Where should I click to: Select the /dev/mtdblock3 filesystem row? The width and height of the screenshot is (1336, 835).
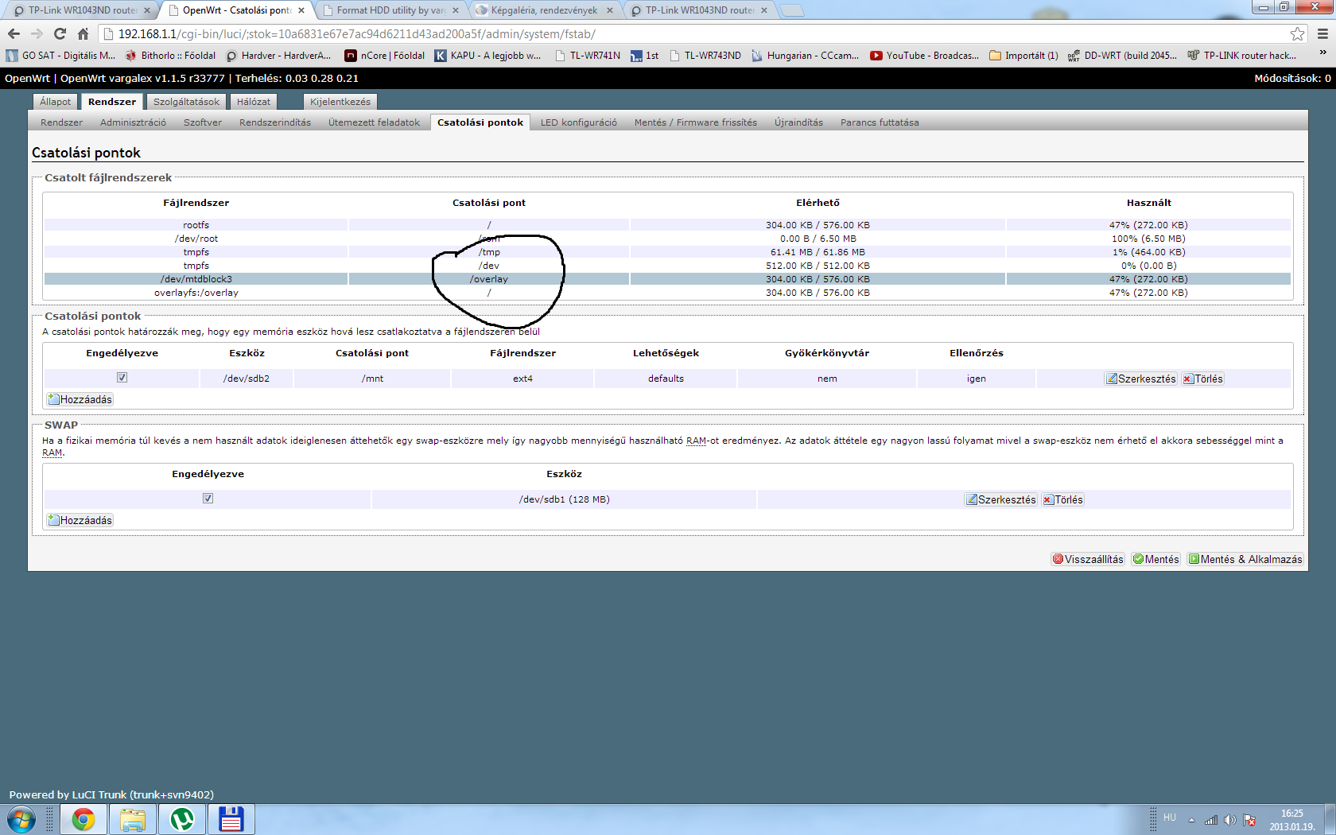click(x=667, y=279)
